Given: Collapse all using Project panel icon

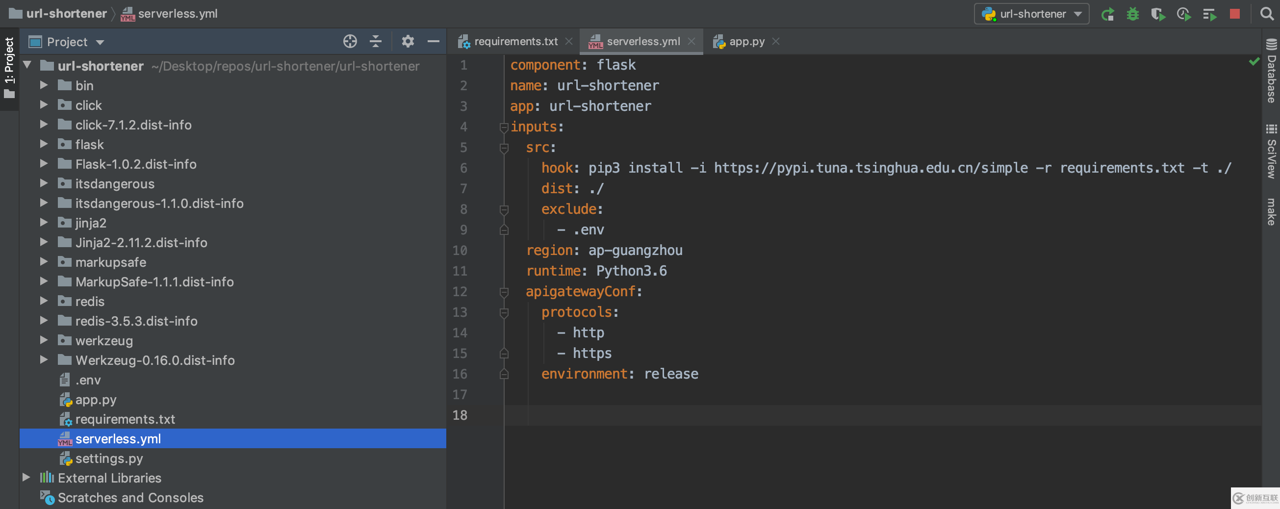Looking at the screenshot, I should click(376, 42).
